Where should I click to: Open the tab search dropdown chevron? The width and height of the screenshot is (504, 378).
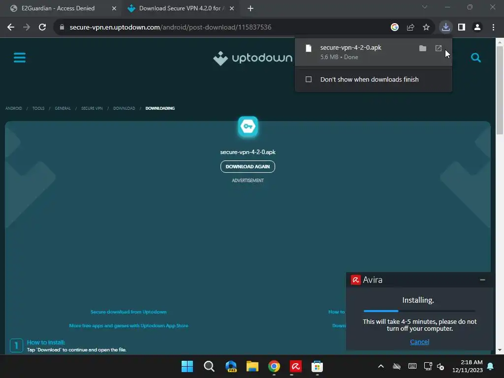click(425, 7)
